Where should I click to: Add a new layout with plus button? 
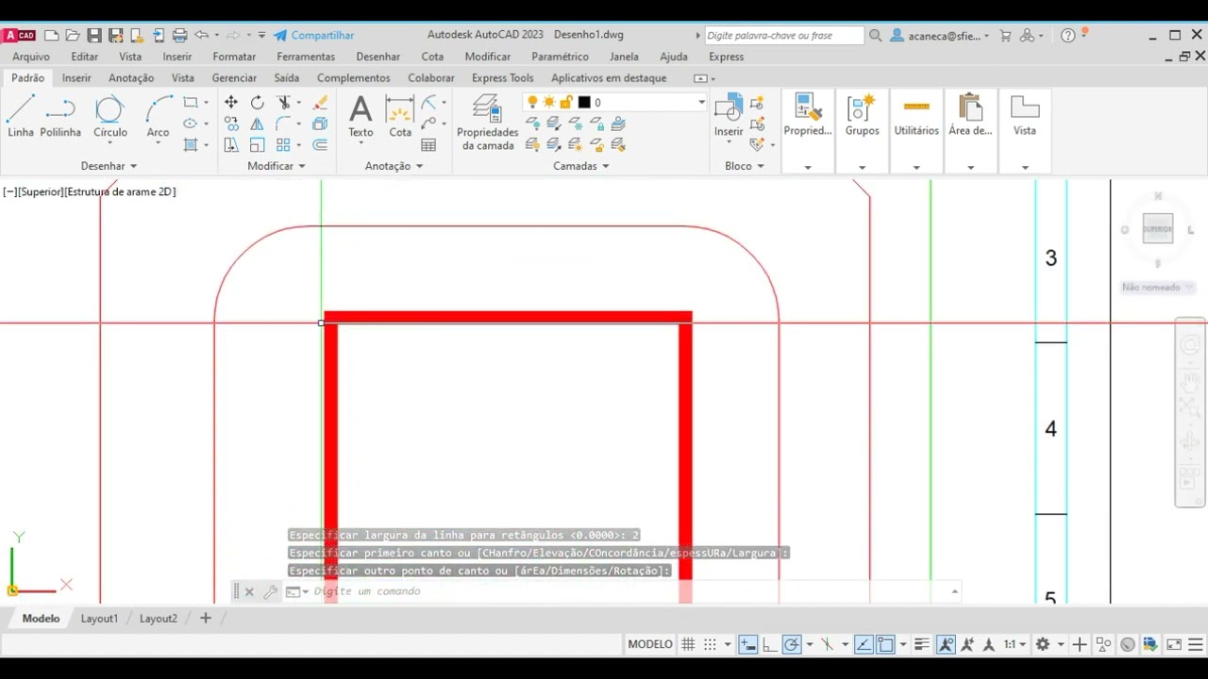coord(205,619)
